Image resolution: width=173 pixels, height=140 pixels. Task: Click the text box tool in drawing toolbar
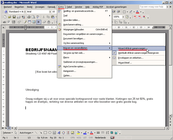click(55, 133)
